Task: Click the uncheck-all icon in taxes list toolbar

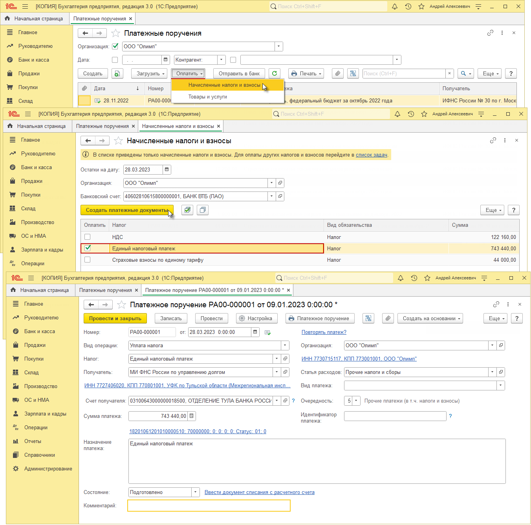Action: click(203, 210)
